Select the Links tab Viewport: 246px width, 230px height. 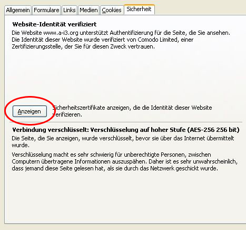[x=70, y=10]
